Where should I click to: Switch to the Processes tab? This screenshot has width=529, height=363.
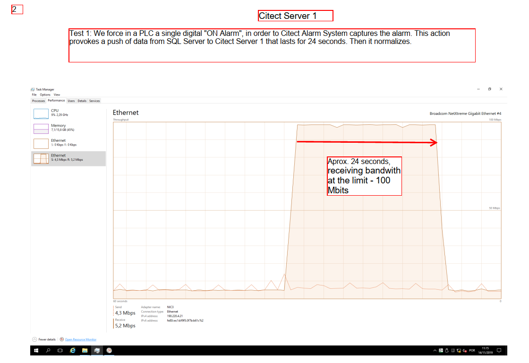tap(38, 101)
